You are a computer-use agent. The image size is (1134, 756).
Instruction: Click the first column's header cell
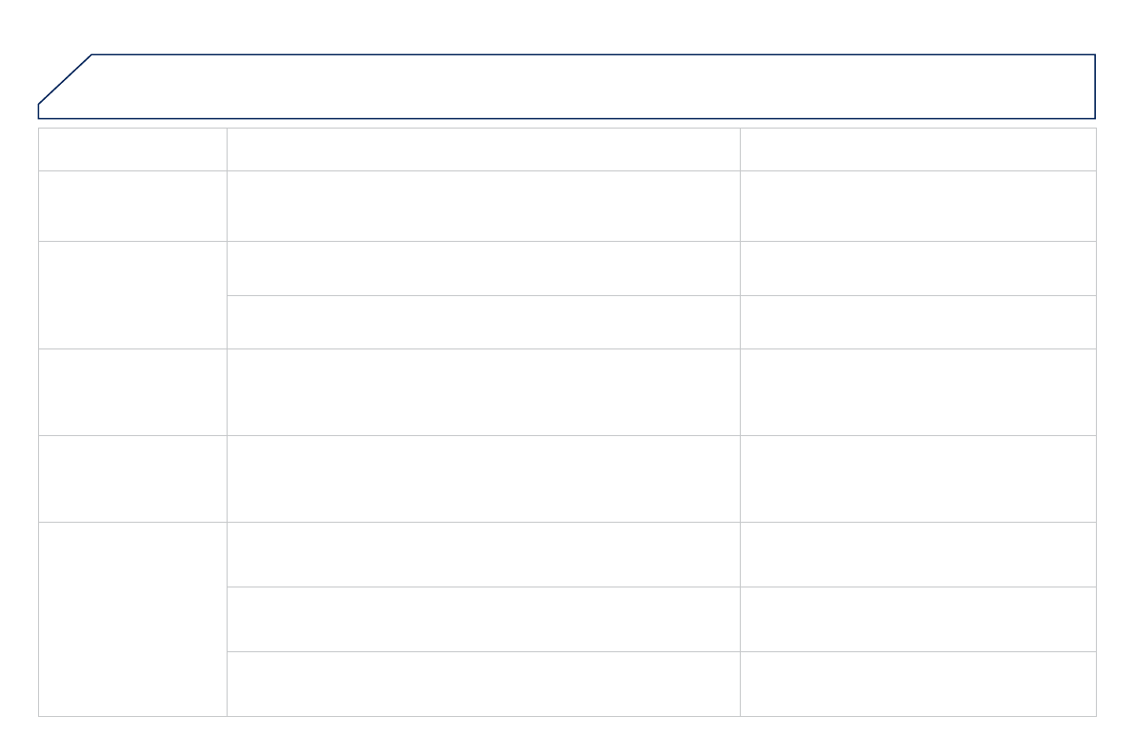click(x=132, y=149)
